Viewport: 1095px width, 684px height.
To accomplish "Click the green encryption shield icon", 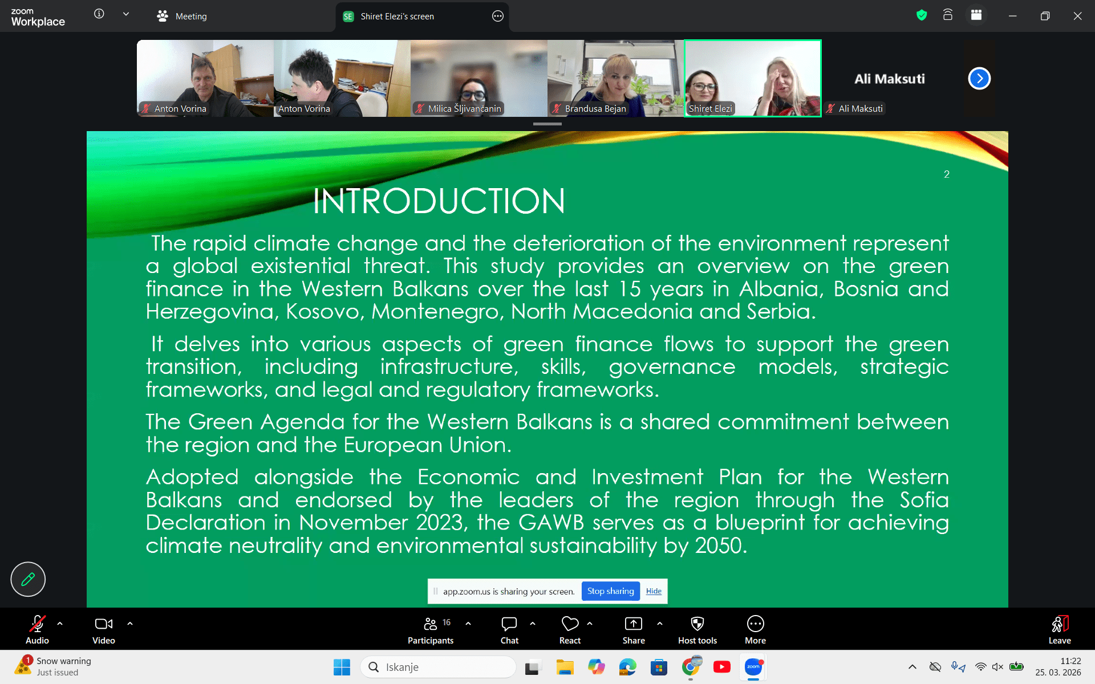I will click(x=921, y=15).
